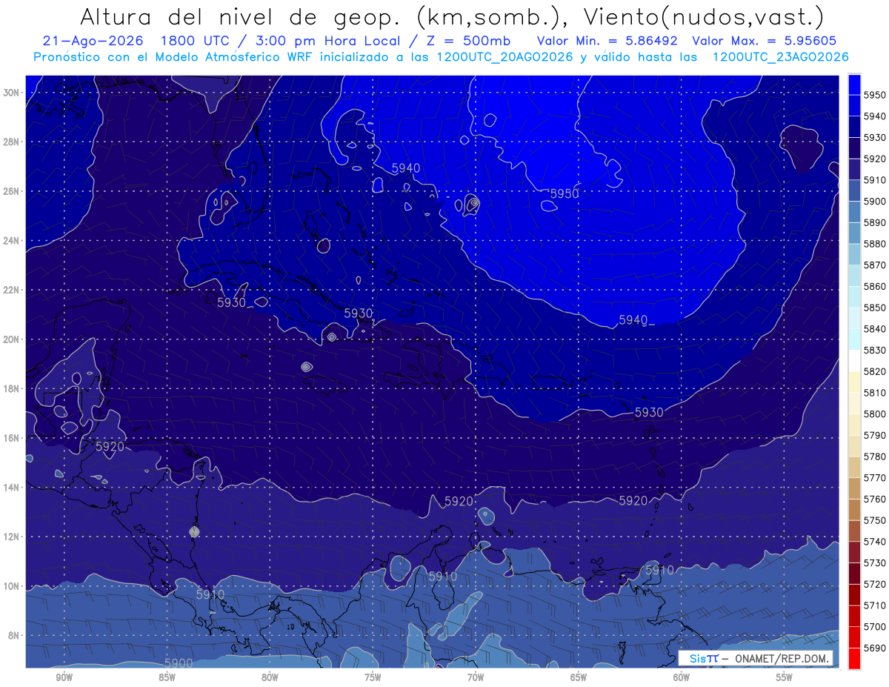This screenshot has height=687, width=889.
Task: Click the 18N latitude axis label
Action: click(x=13, y=389)
